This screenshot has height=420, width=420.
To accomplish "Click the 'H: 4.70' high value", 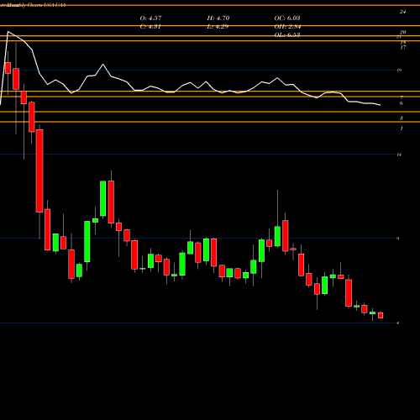I will tap(218, 18).
